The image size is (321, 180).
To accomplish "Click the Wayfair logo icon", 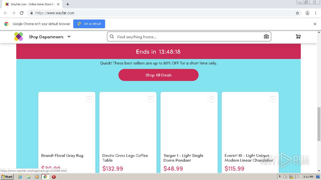I will tap(19, 36).
